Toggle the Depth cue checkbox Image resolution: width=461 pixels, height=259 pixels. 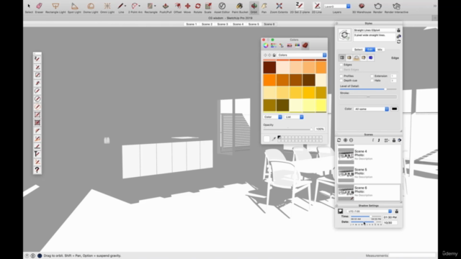pos(341,81)
